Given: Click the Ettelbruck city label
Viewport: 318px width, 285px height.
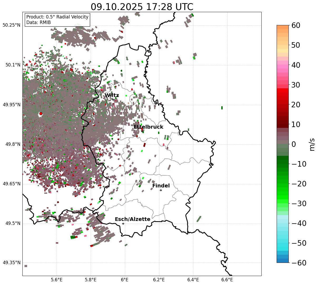Looking at the screenshot, I should (x=148, y=127).
